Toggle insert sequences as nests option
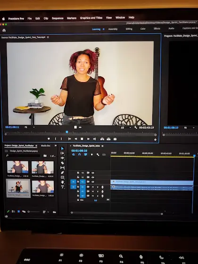Screen dimensions: 198x264 click(x=74, y=155)
